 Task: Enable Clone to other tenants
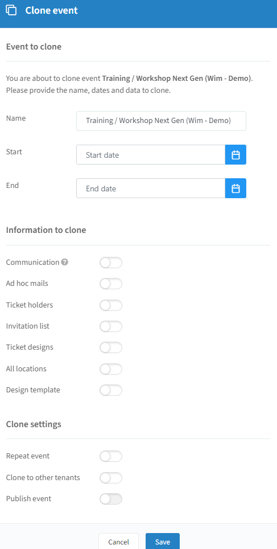point(111,478)
